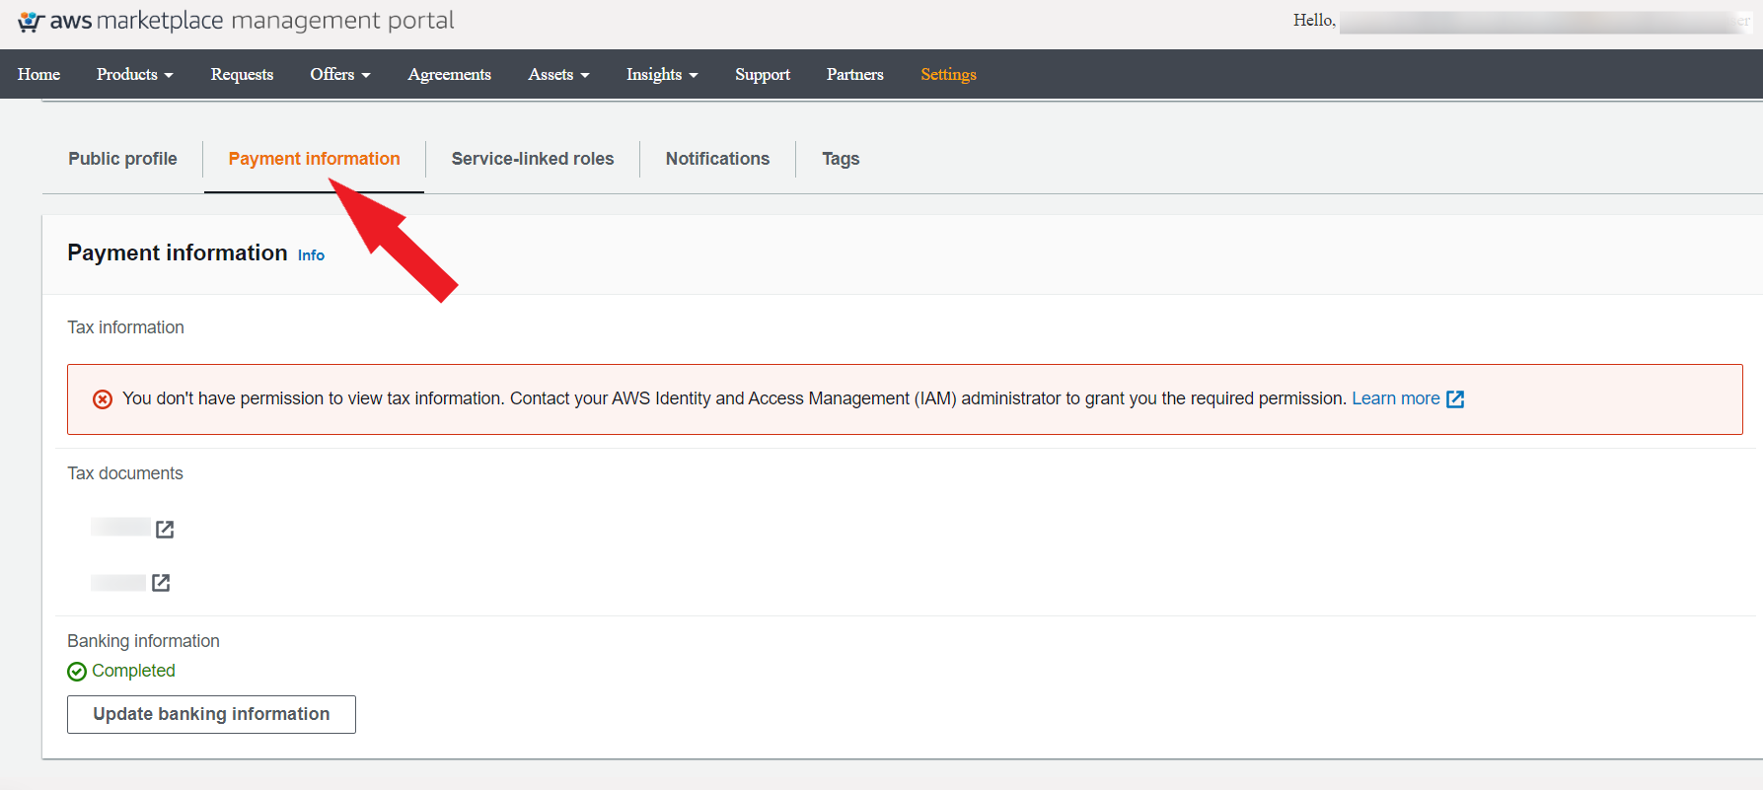Open the Requests menu item
This screenshot has height=790, width=1763.
(x=242, y=74)
